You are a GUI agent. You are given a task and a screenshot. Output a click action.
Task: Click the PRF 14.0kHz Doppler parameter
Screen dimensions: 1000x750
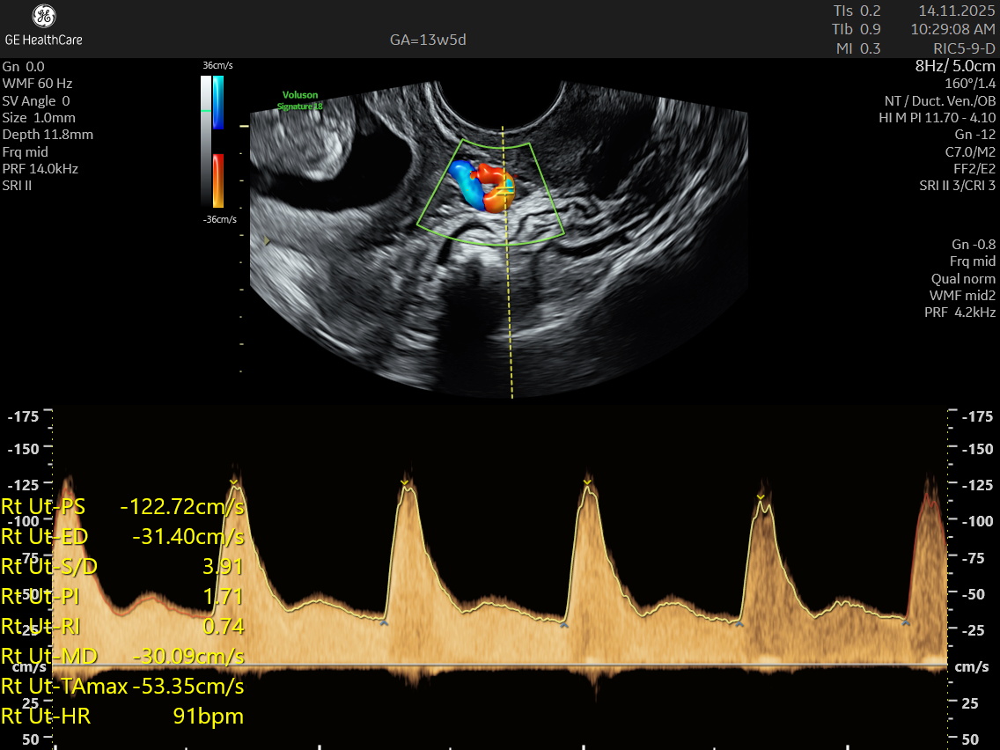point(40,168)
